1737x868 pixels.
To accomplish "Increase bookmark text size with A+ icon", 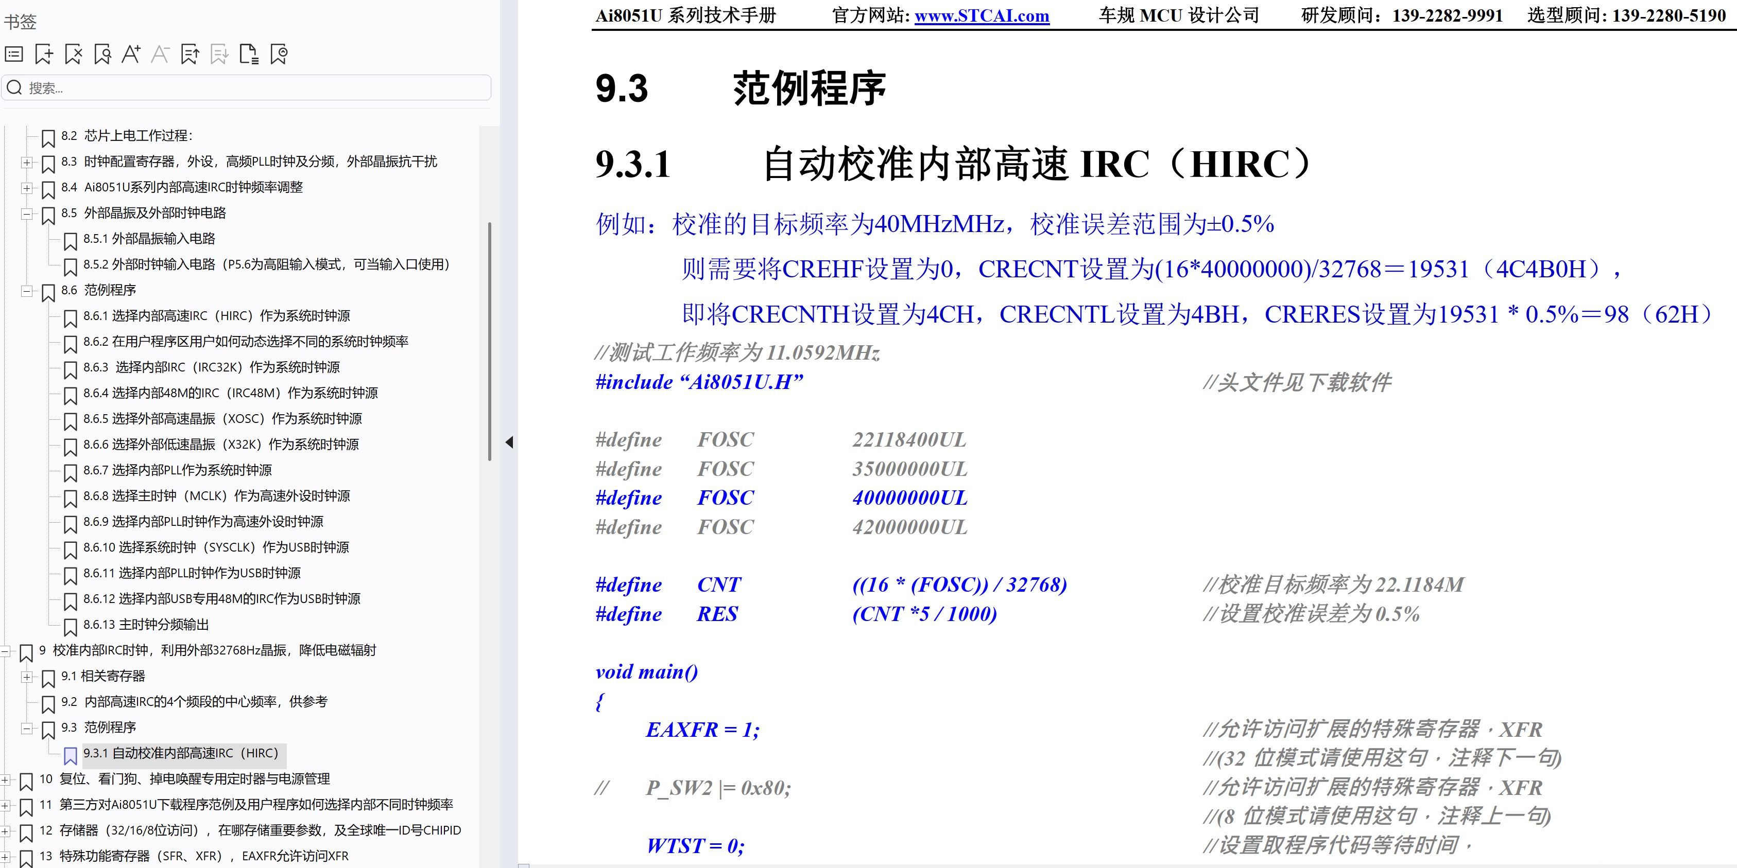I will click(x=131, y=54).
